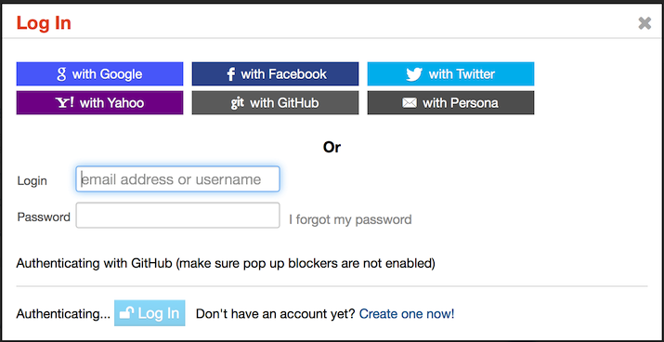Select the 'with Twitter' login option
Image resolution: width=664 pixels, height=342 pixels.
coord(450,73)
